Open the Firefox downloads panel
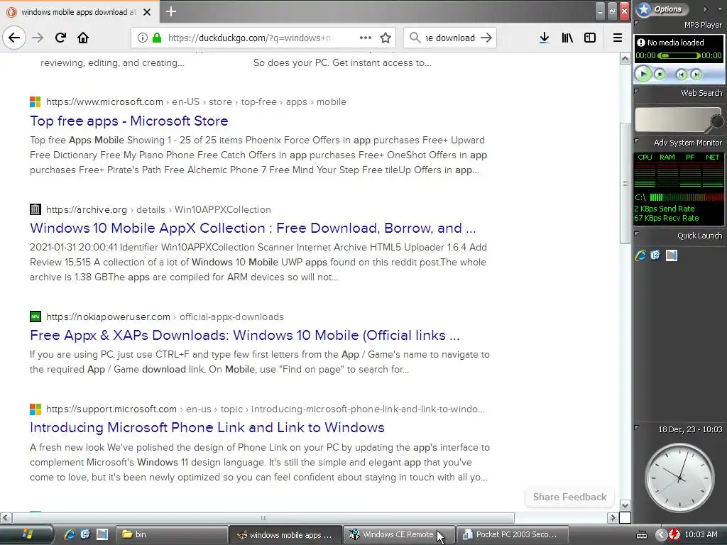The height and width of the screenshot is (545, 727). (x=545, y=38)
